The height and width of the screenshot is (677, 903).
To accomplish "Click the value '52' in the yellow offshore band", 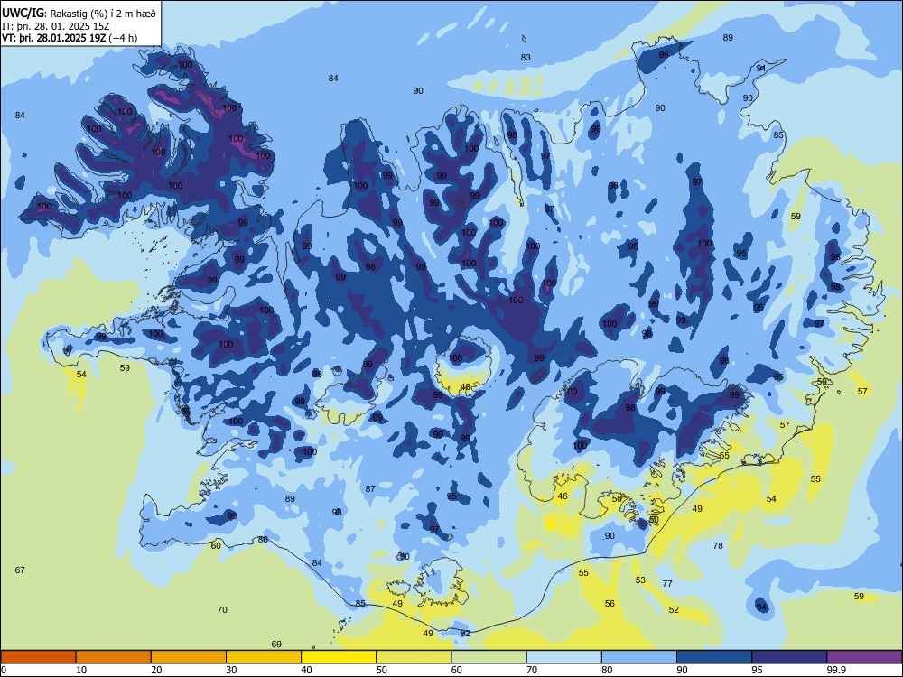I will point(674,610).
